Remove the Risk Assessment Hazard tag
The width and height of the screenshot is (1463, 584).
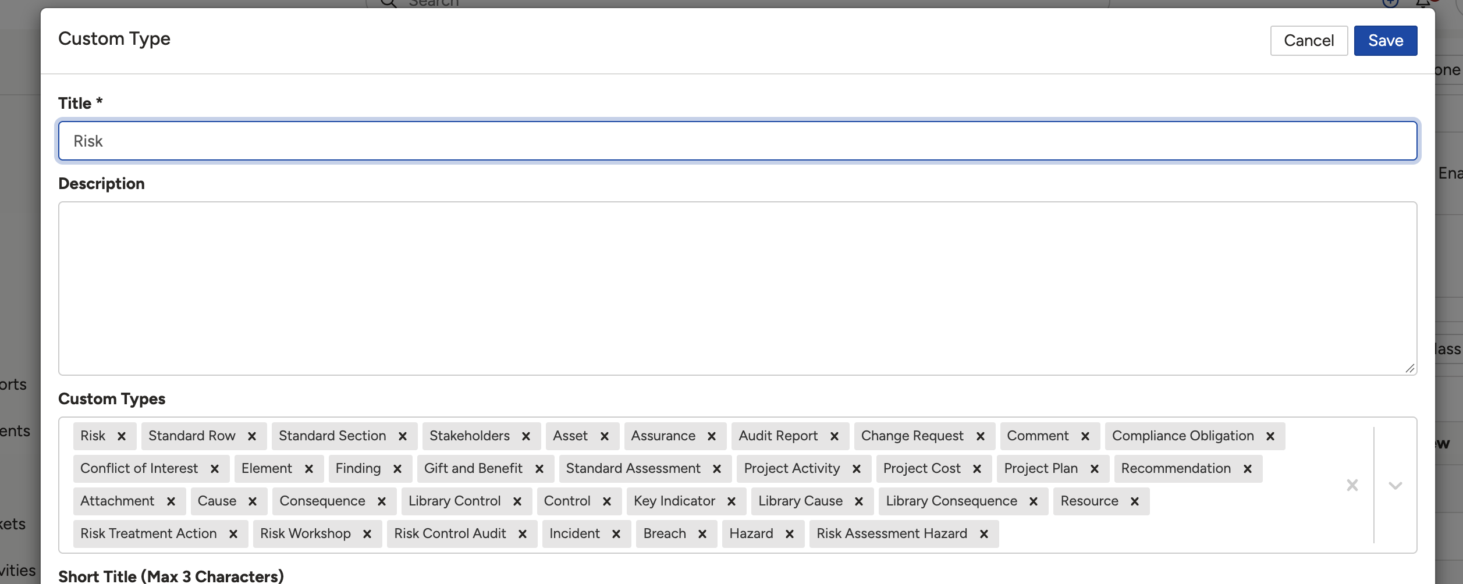pos(984,534)
